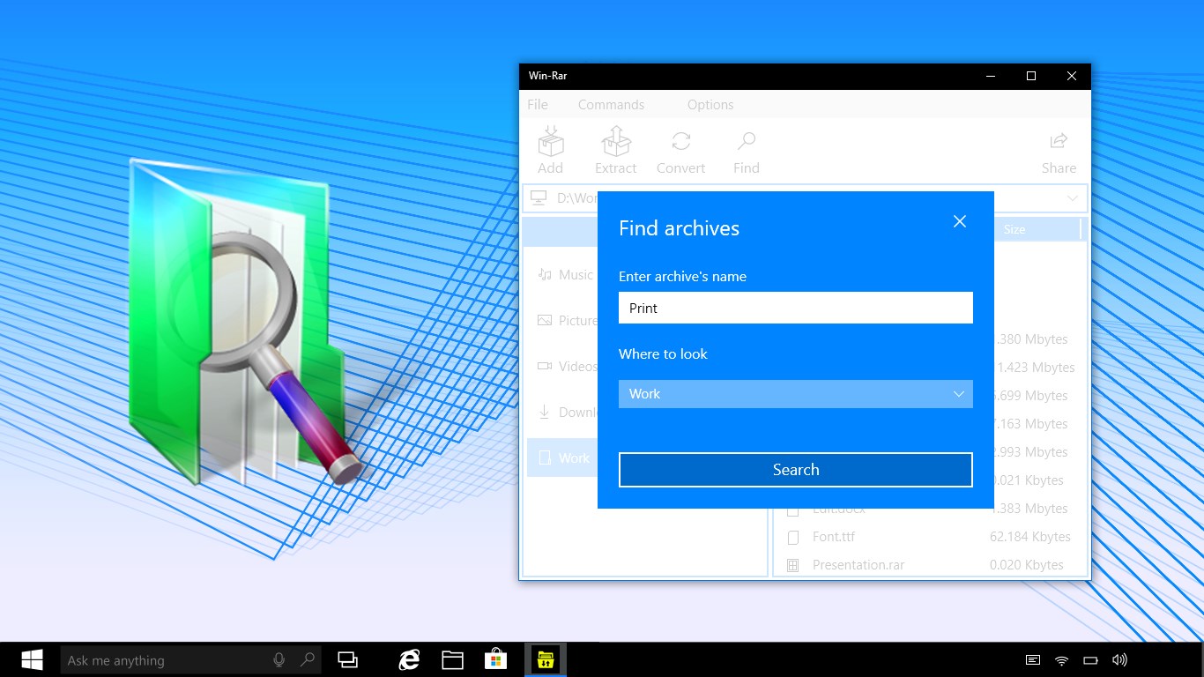This screenshot has width=1204, height=677.
Task: Click the Presentation.rar archive icon
Action: [793, 565]
